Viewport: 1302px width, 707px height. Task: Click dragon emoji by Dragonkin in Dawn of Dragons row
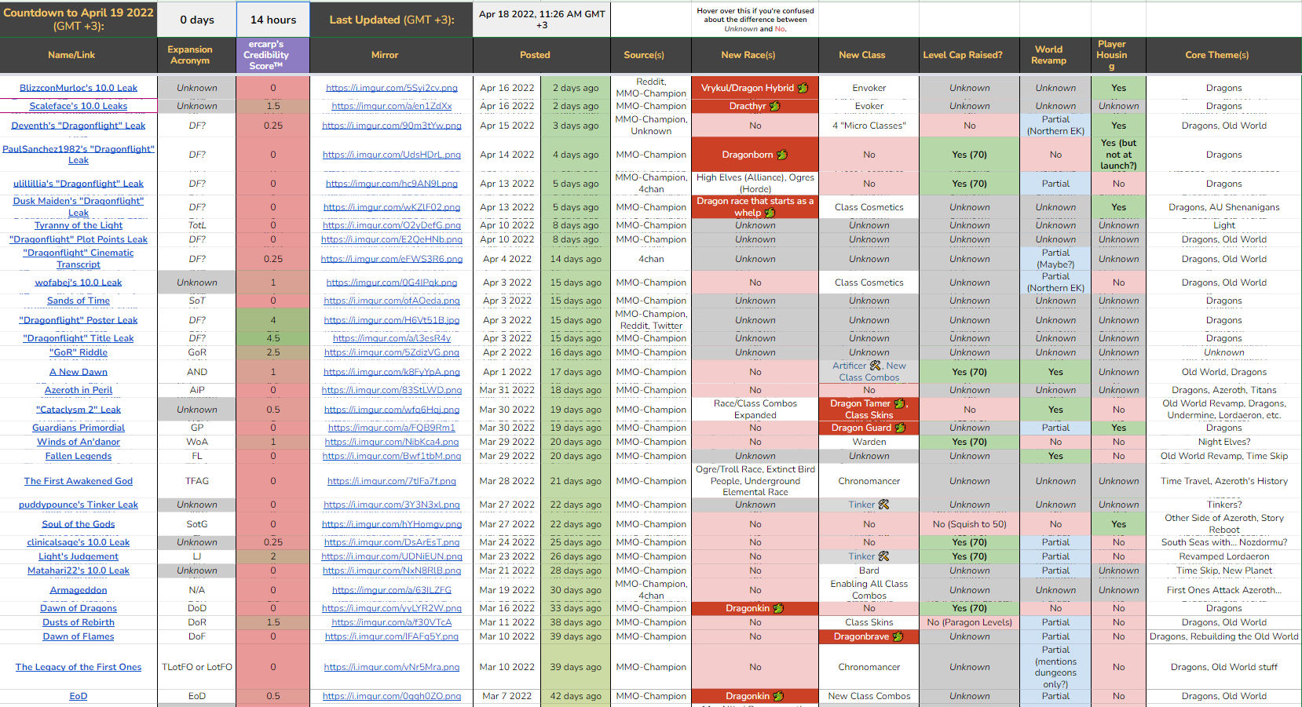(778, 608)
